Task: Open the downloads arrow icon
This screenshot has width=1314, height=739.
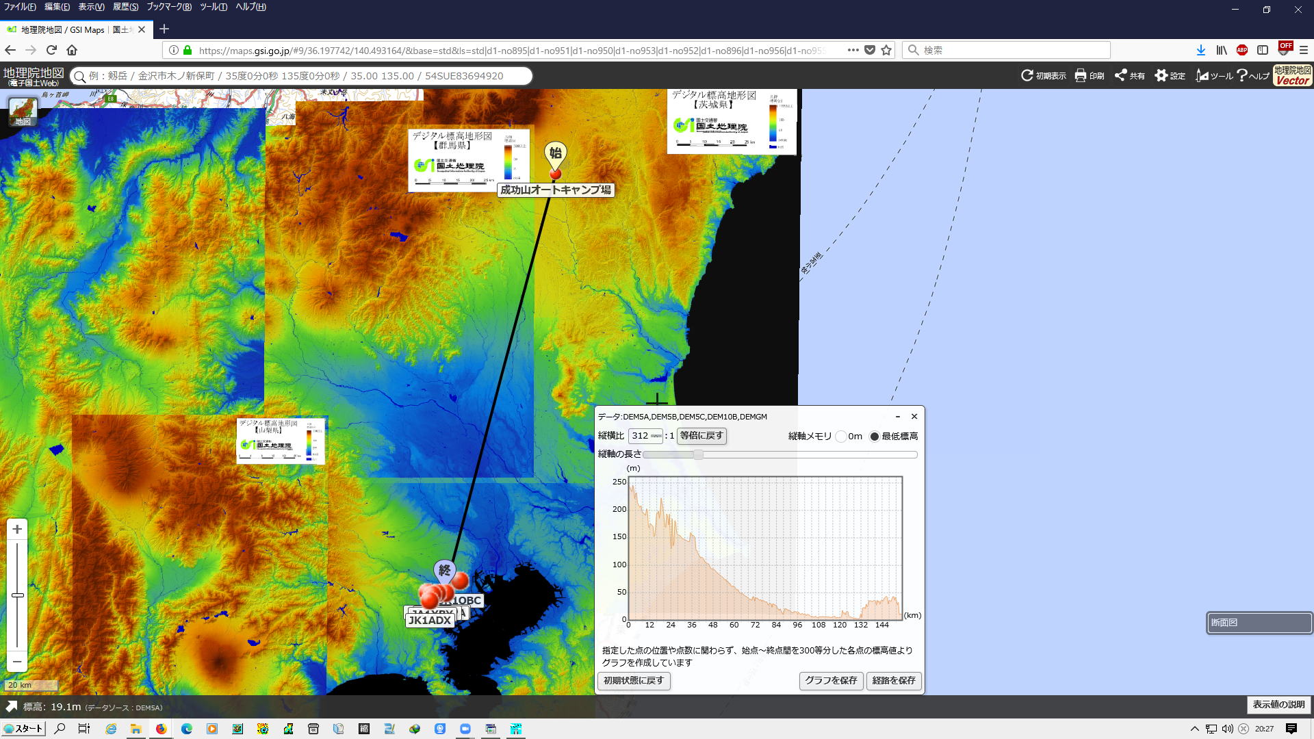Action: [x=1201, y=50]
